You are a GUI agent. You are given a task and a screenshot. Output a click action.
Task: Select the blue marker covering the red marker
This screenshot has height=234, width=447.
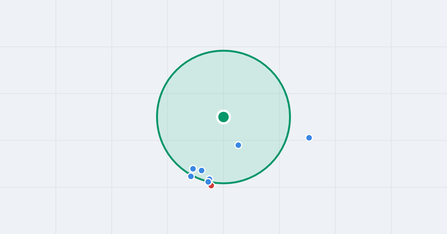pos(208,182)
